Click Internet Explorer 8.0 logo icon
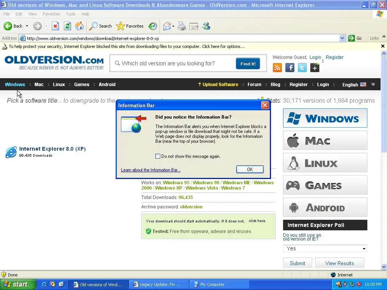This screenshot has height=290, width=387. 11,152
